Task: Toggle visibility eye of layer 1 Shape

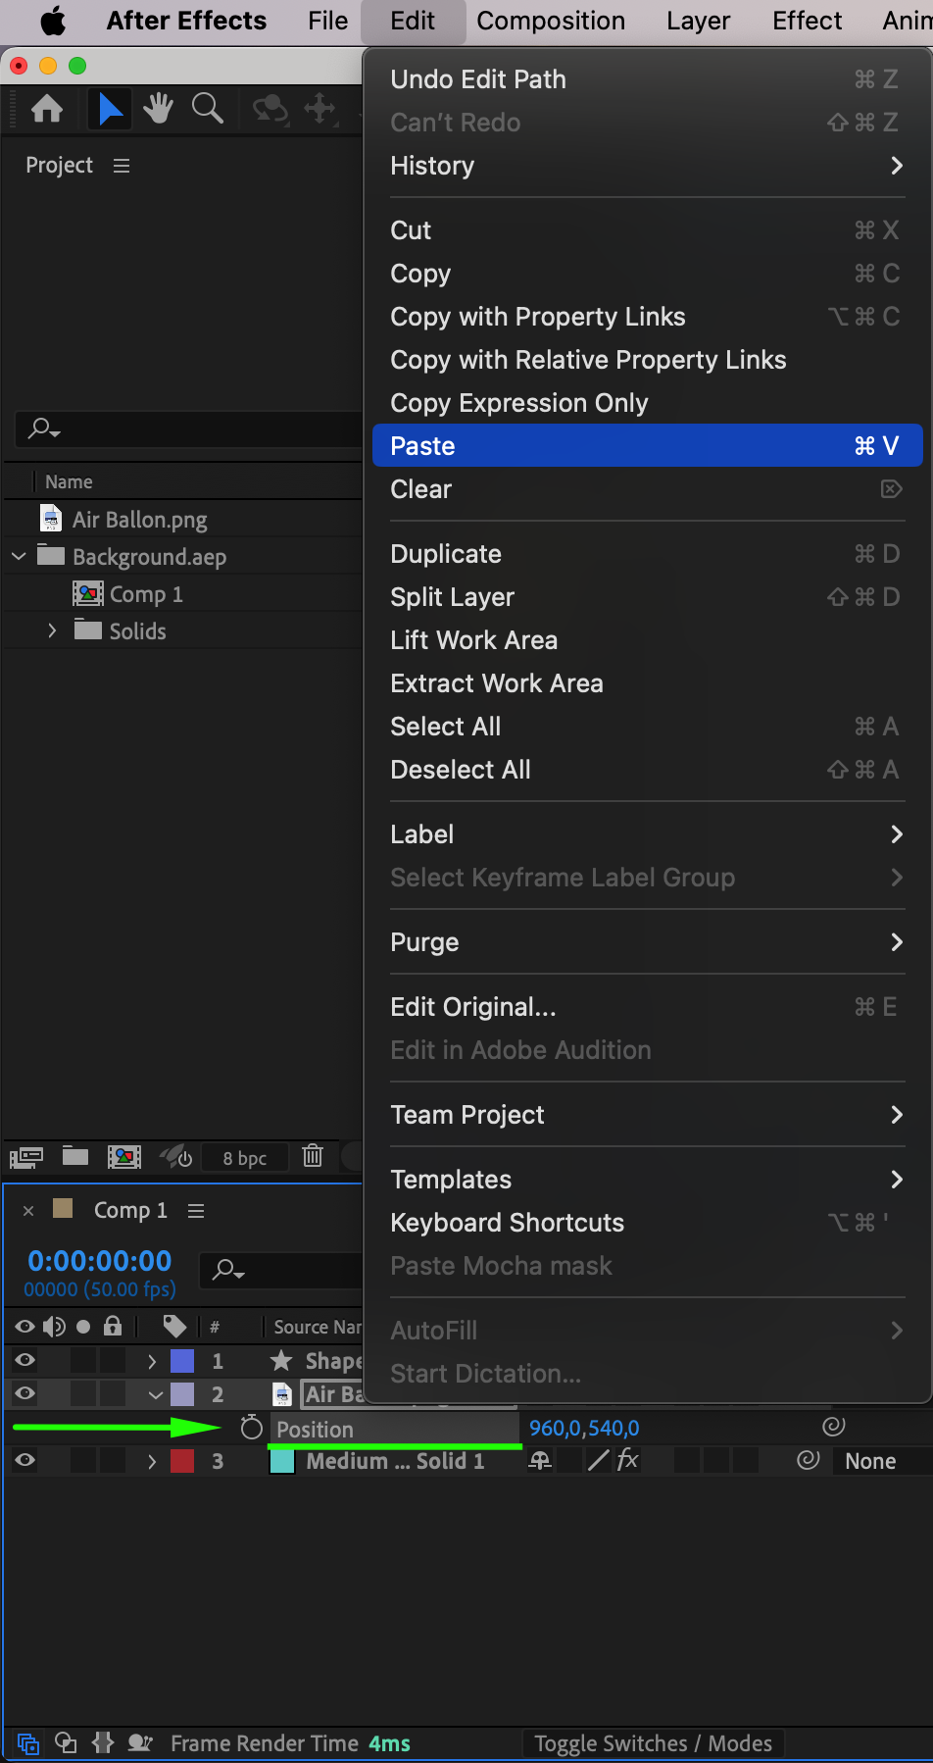Action: click(25, 1360)
